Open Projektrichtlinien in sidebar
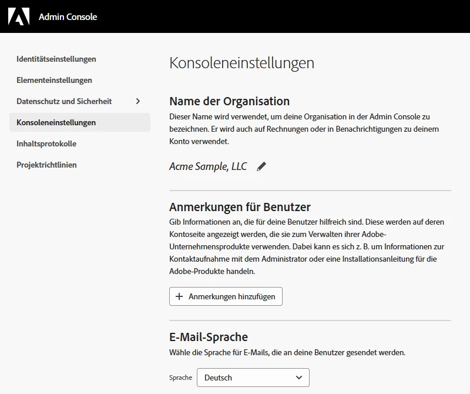 point(46,165)
